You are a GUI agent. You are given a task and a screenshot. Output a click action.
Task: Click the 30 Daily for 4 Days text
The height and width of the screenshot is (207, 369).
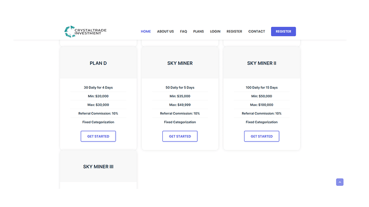pyautogui.click(x=98, y=88)
